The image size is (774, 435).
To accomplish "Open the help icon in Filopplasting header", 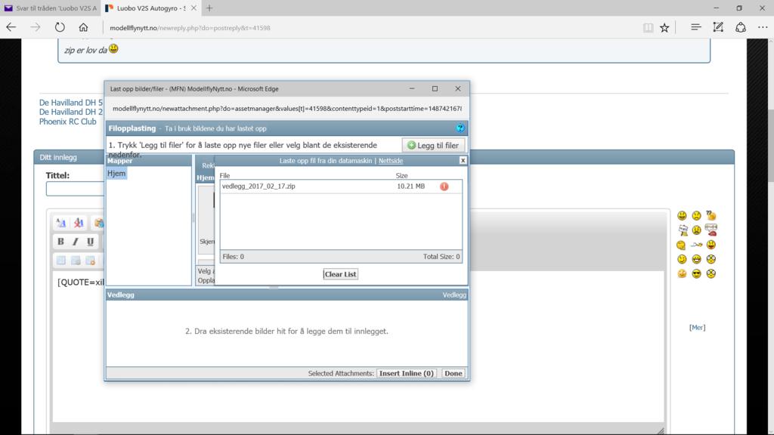I will pos(460,128).
